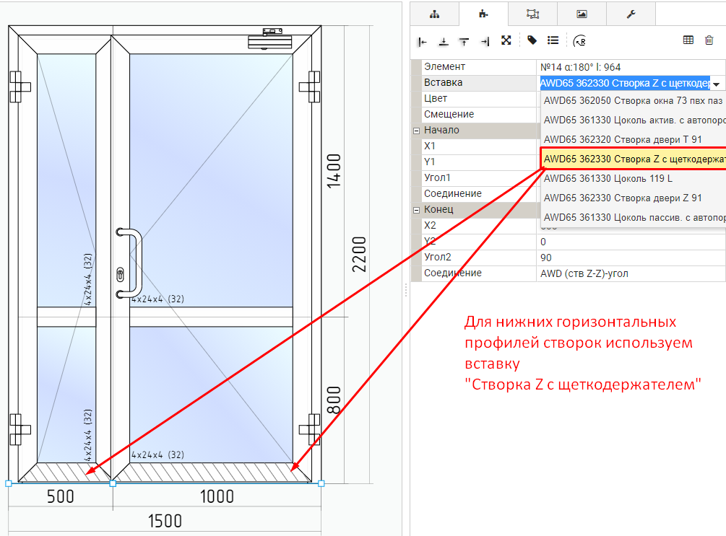Collapse the Конец property group
Image resolution: width=726 pixels, height=536 pixels.
tap(416, 210)
